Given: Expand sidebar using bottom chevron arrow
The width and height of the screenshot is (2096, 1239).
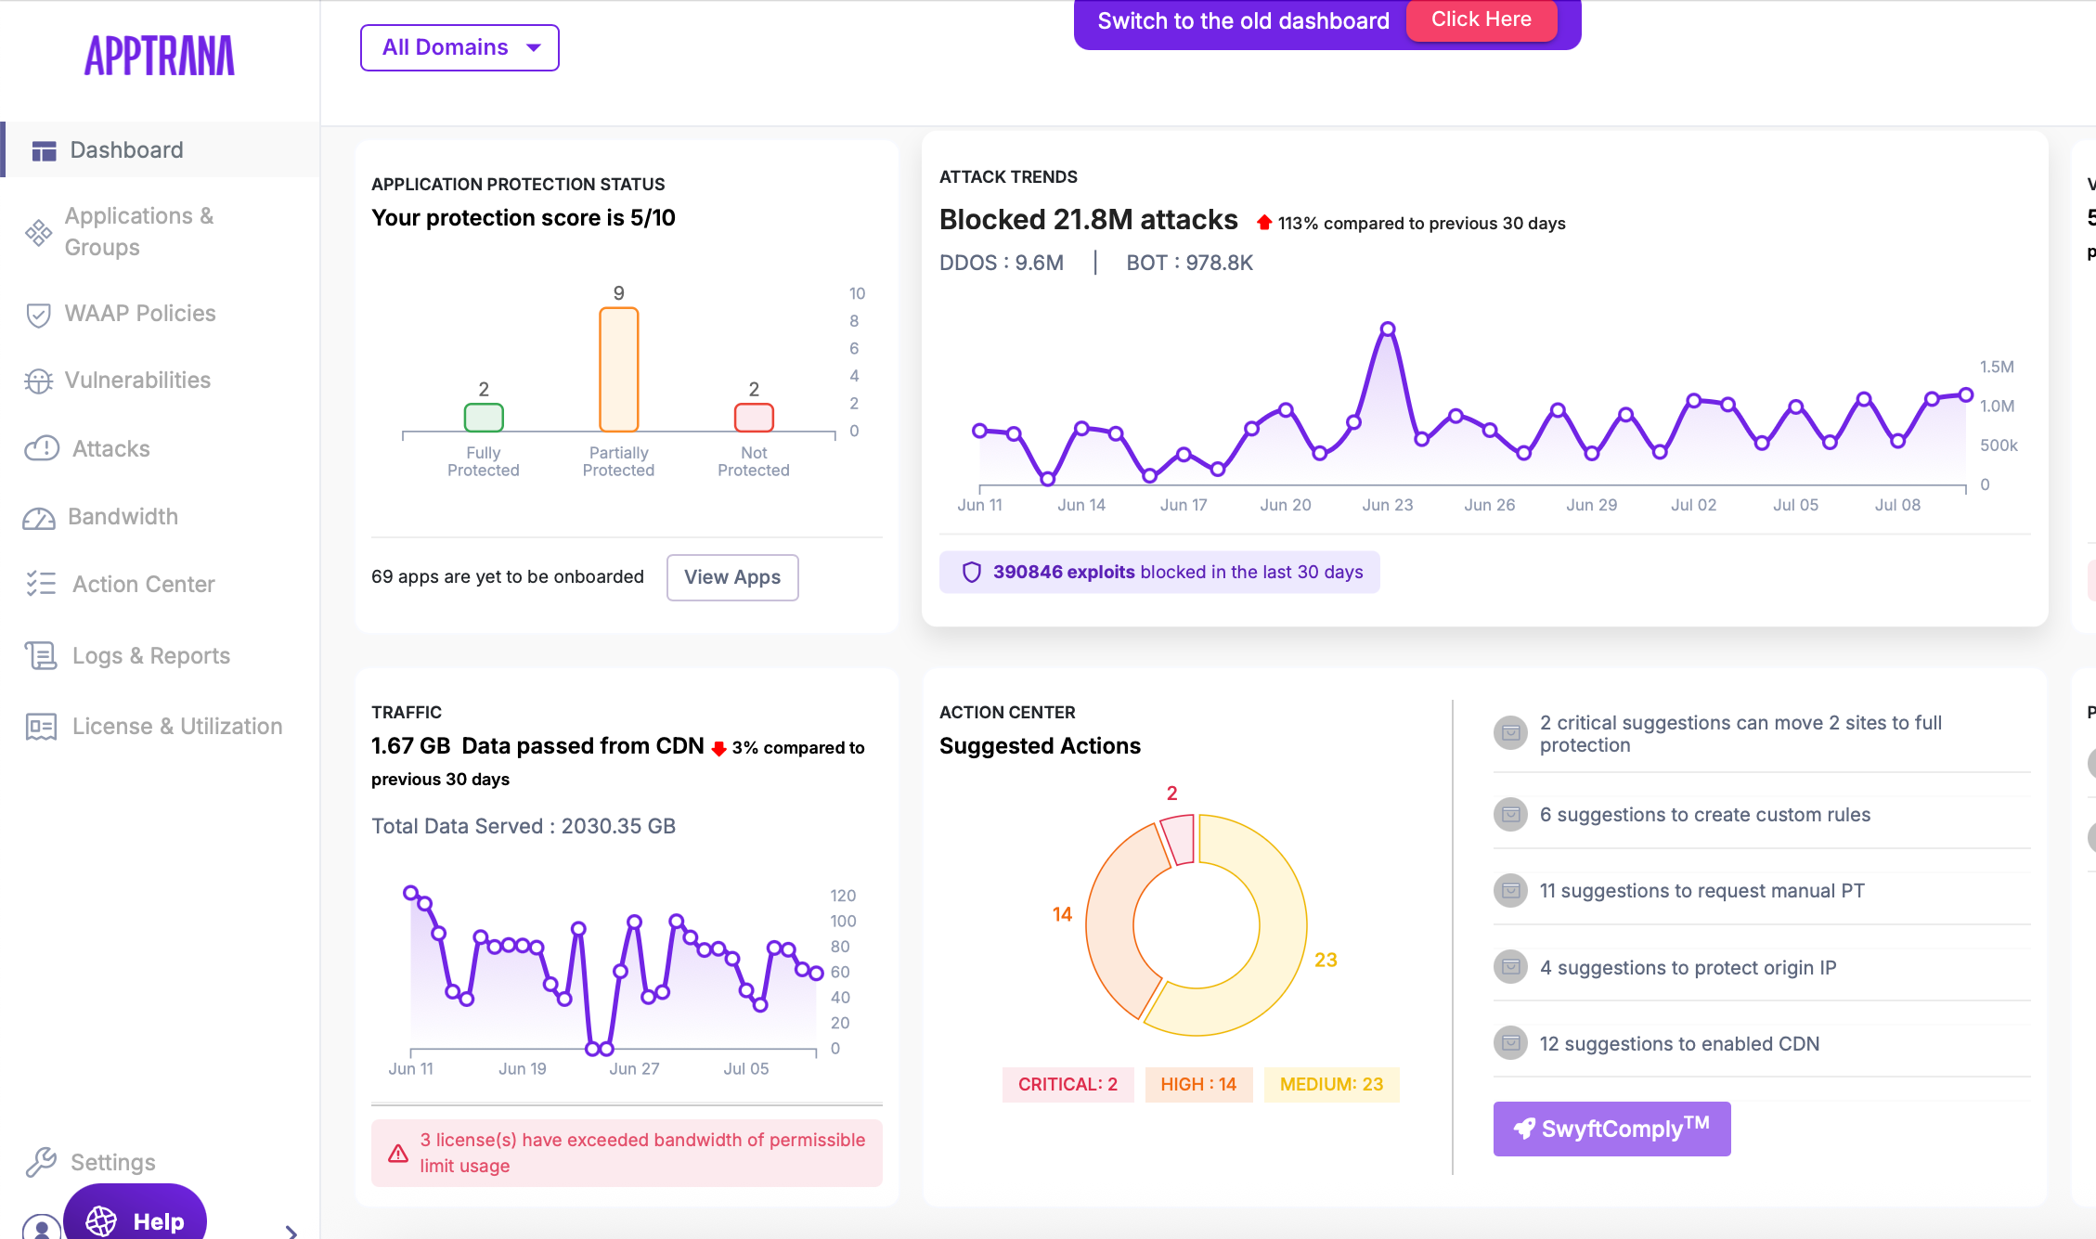Looking at the screenshot, I should (x=291, y=1232).
